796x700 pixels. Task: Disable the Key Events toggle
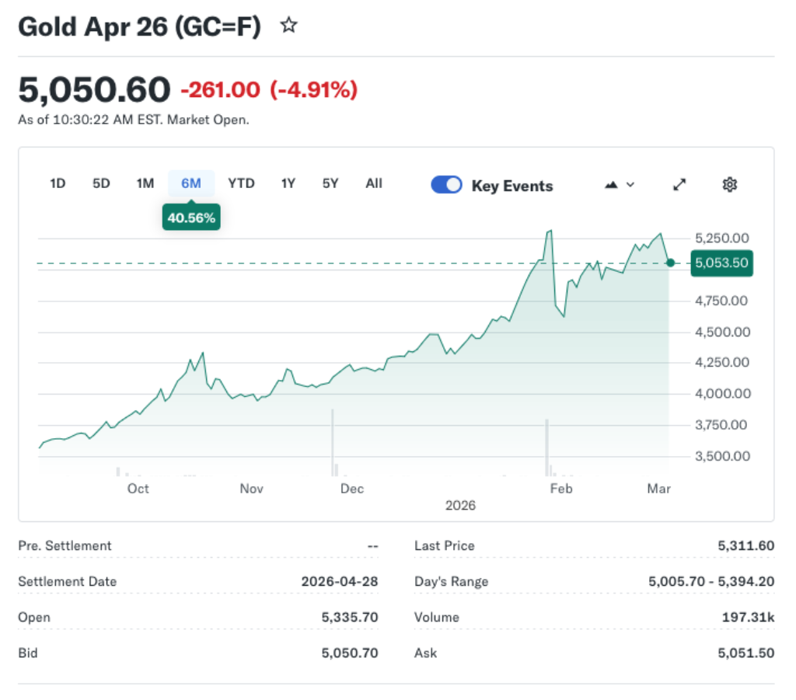click(x=446, y=184)
